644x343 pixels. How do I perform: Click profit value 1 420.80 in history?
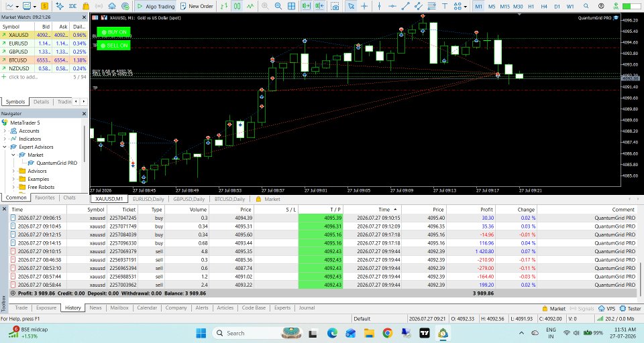[484, 251]
